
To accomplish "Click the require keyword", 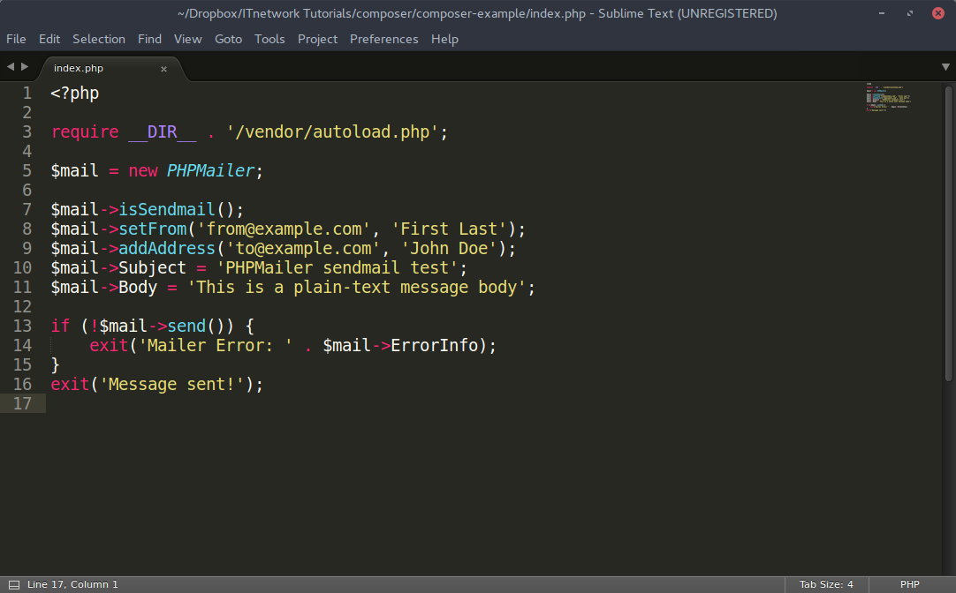I will click(85, 132).
